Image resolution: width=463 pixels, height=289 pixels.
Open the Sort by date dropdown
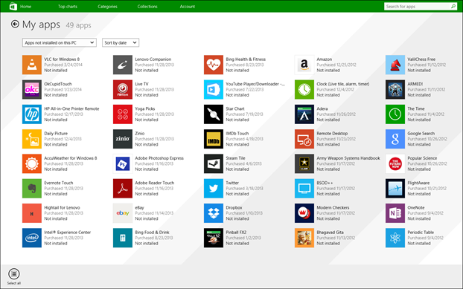[121, 42]
